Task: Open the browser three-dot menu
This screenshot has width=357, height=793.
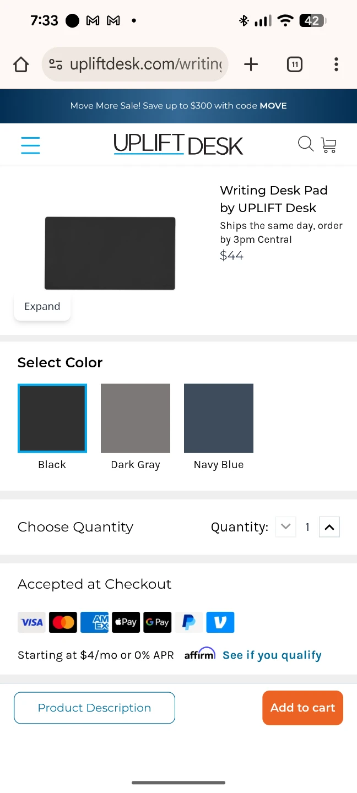Action: point(336,64)
